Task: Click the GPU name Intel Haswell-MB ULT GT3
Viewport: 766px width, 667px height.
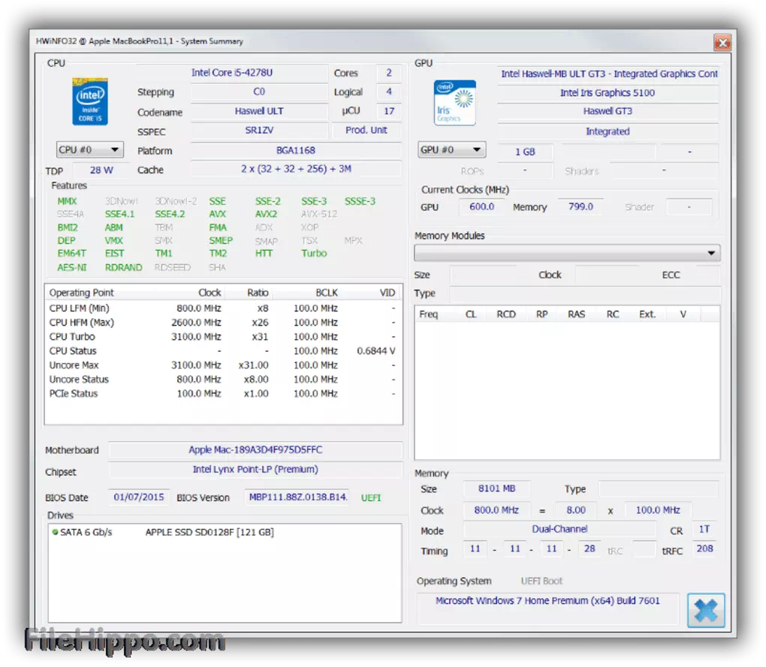Action: [609, 74]
